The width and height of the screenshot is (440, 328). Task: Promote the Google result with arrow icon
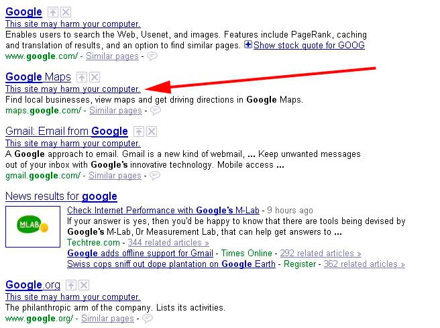(x=52, y=13)
